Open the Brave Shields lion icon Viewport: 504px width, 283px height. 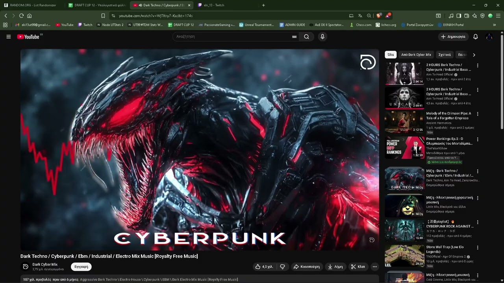click(x=378, y=16)
